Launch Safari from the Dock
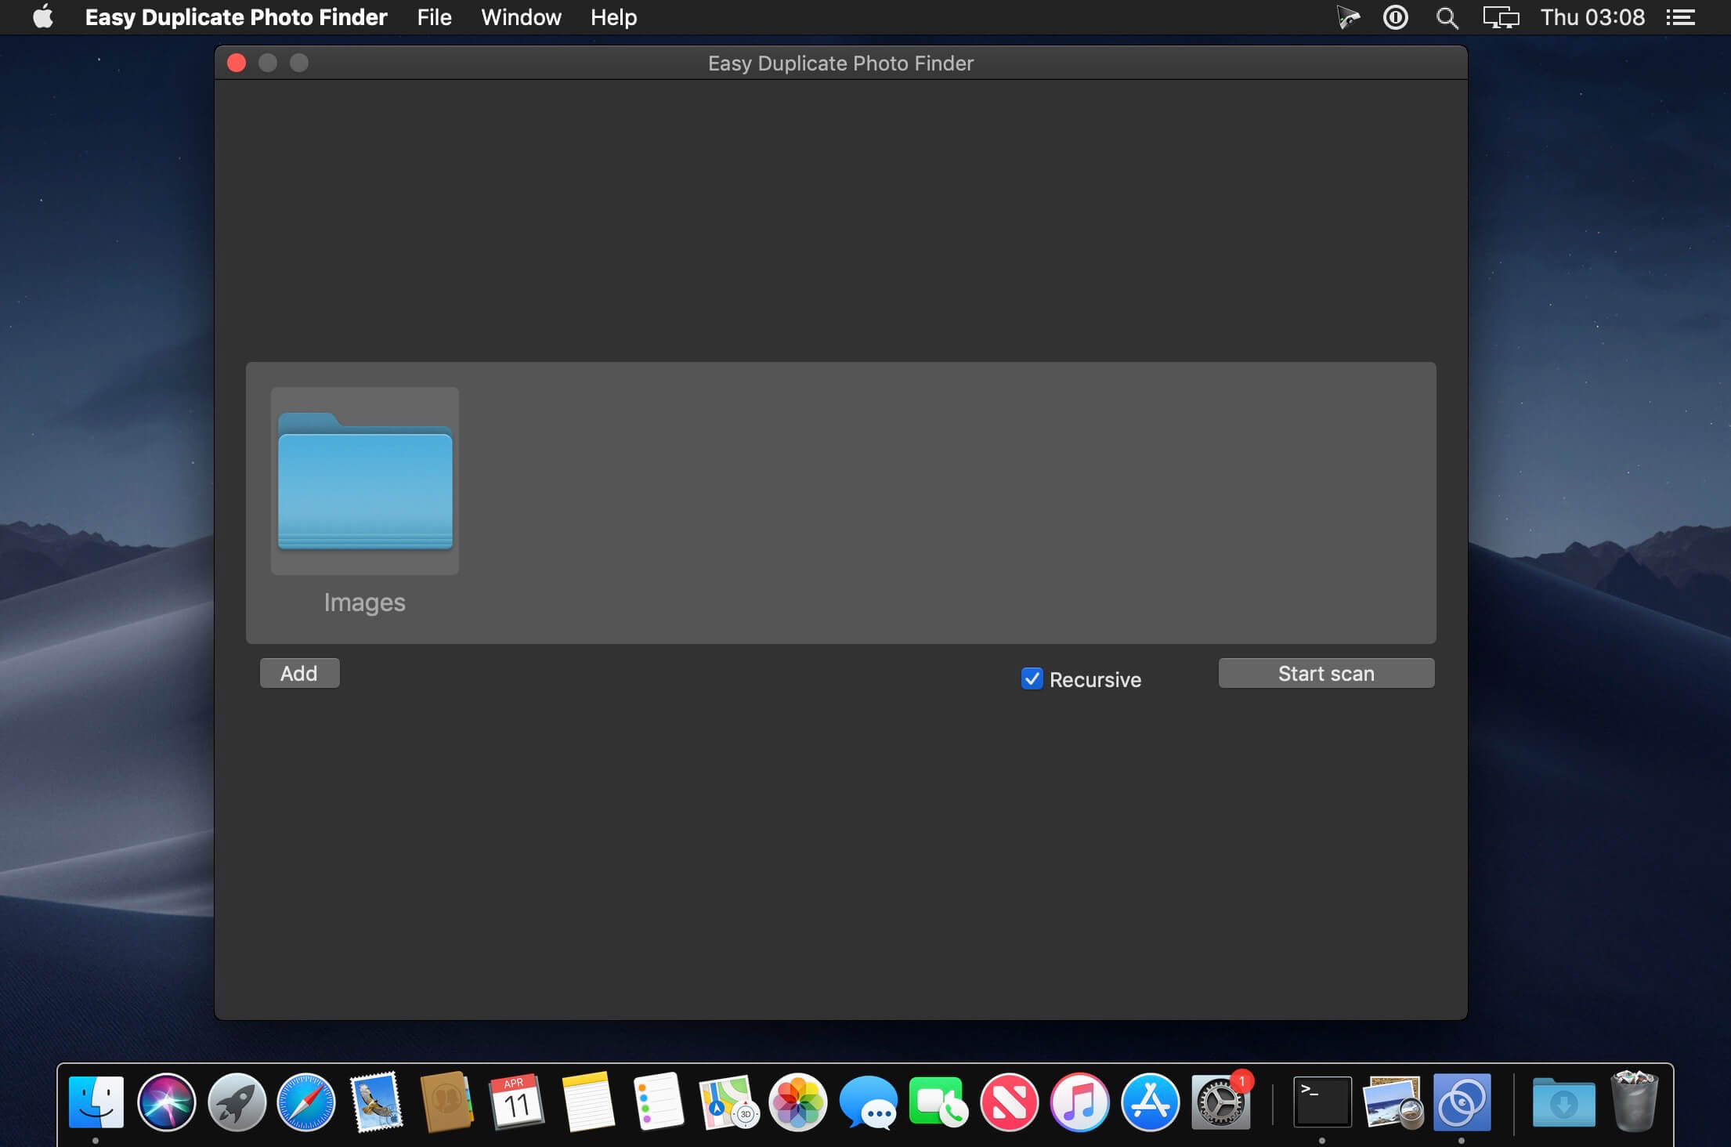This screenshot has height=1147, width=1731. (306, 1102)
